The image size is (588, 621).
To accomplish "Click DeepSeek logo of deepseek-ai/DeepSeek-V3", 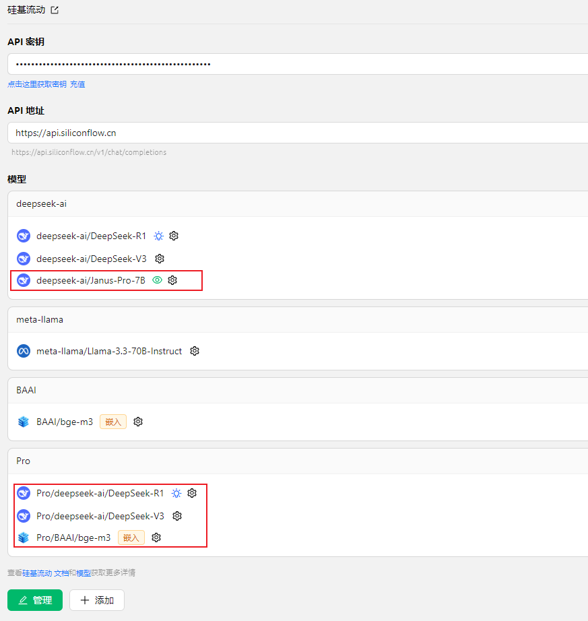I will click(24, 259).
